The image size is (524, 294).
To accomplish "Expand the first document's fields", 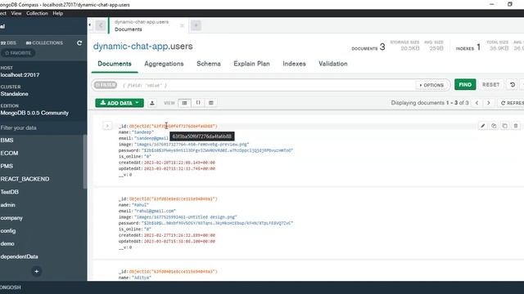I will click(x=107, y=126).
